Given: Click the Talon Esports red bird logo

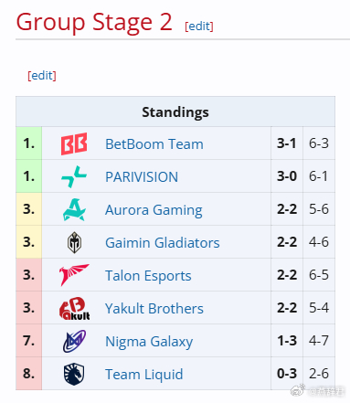Looking at the screenshot, I should tap(74, 275).
